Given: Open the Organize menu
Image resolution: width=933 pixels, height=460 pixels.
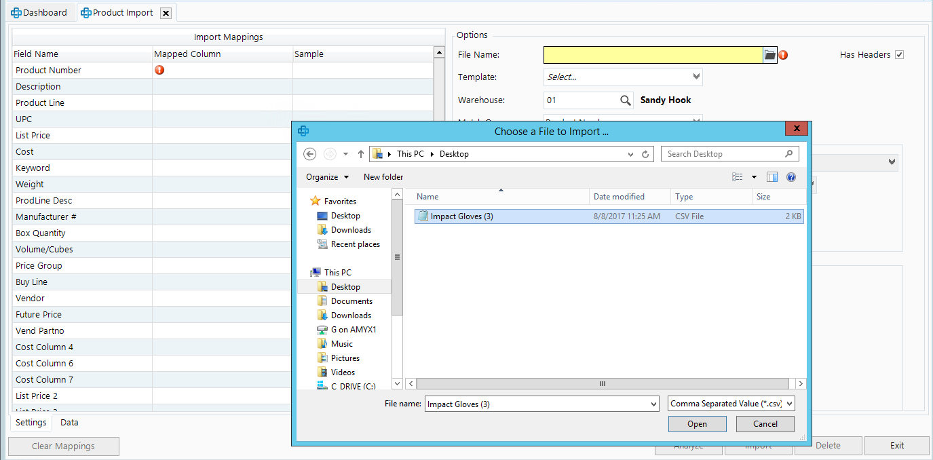Looking at the screenshot, I should pyautogui.click(x=327, y=177).
